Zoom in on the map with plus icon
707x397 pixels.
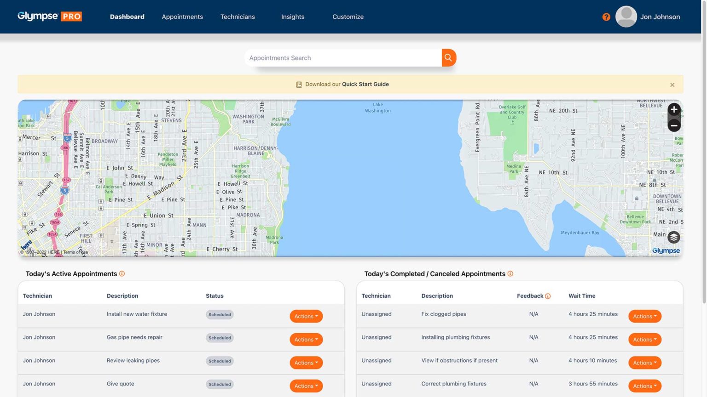[x=673, y=109]
